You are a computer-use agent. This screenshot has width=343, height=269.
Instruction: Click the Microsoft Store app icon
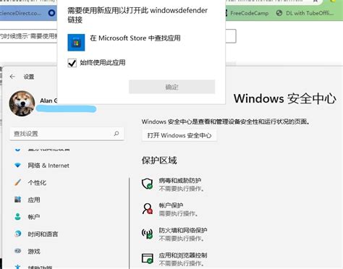(76, 43)
